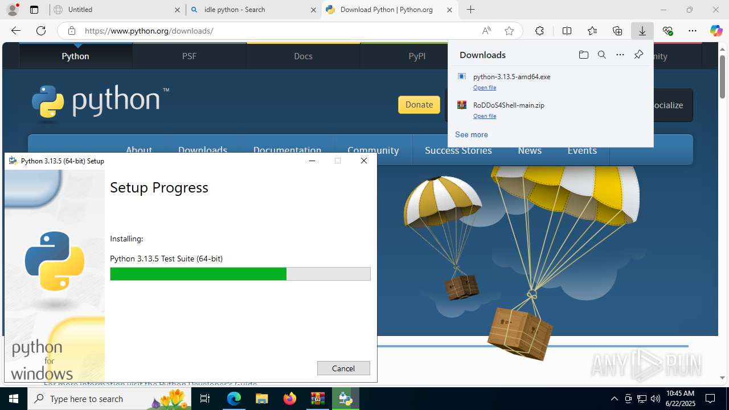
Task: Click See more in Downloads panel
Action: pos(472,134)
